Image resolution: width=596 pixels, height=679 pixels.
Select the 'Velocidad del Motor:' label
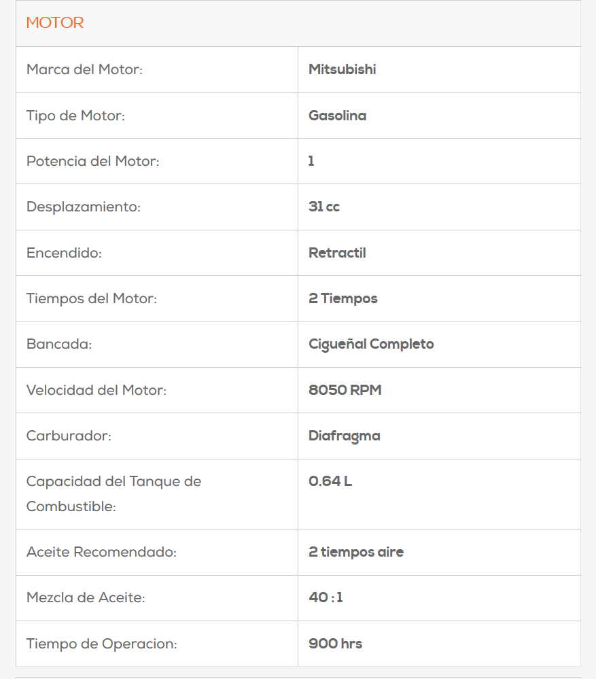[96, 390]
